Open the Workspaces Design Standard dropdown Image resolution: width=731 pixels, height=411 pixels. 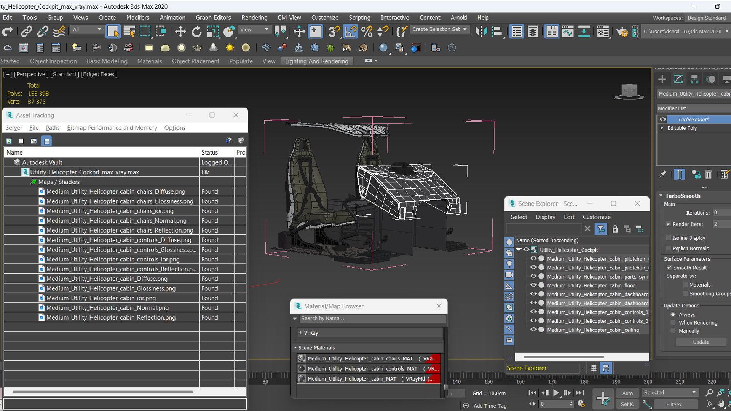[x=708, y=18]
